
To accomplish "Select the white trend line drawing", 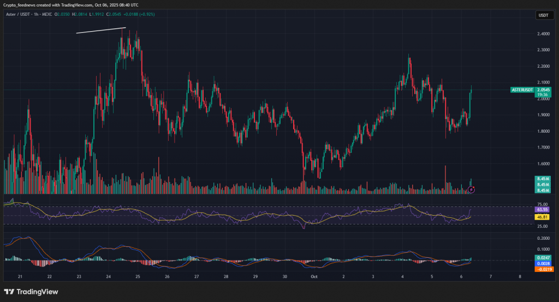I will 101,31.
